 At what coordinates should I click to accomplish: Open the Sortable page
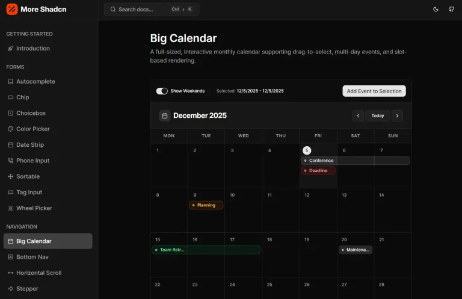(x=48, y=176)
